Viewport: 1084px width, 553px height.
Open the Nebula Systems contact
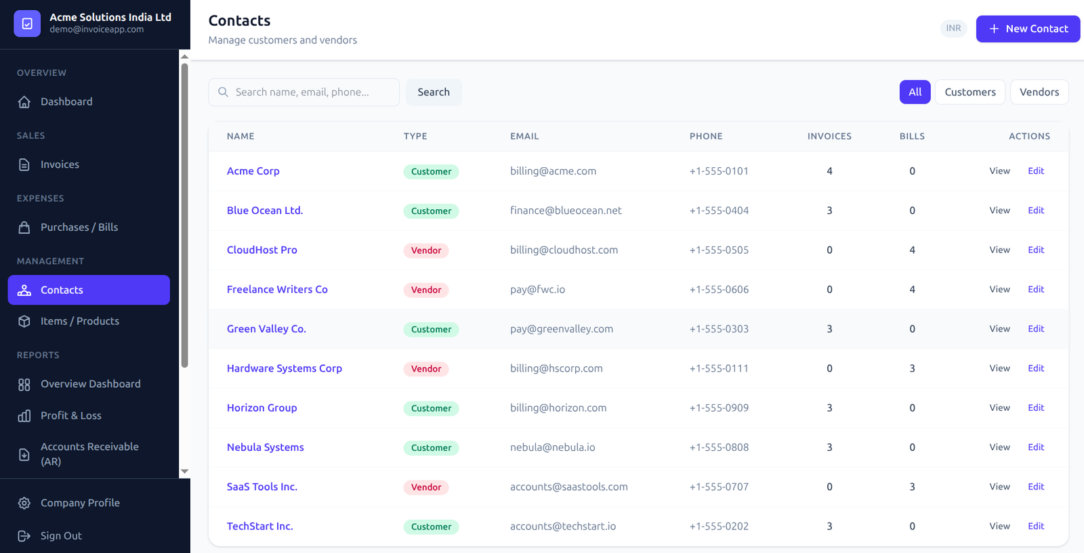265,447
